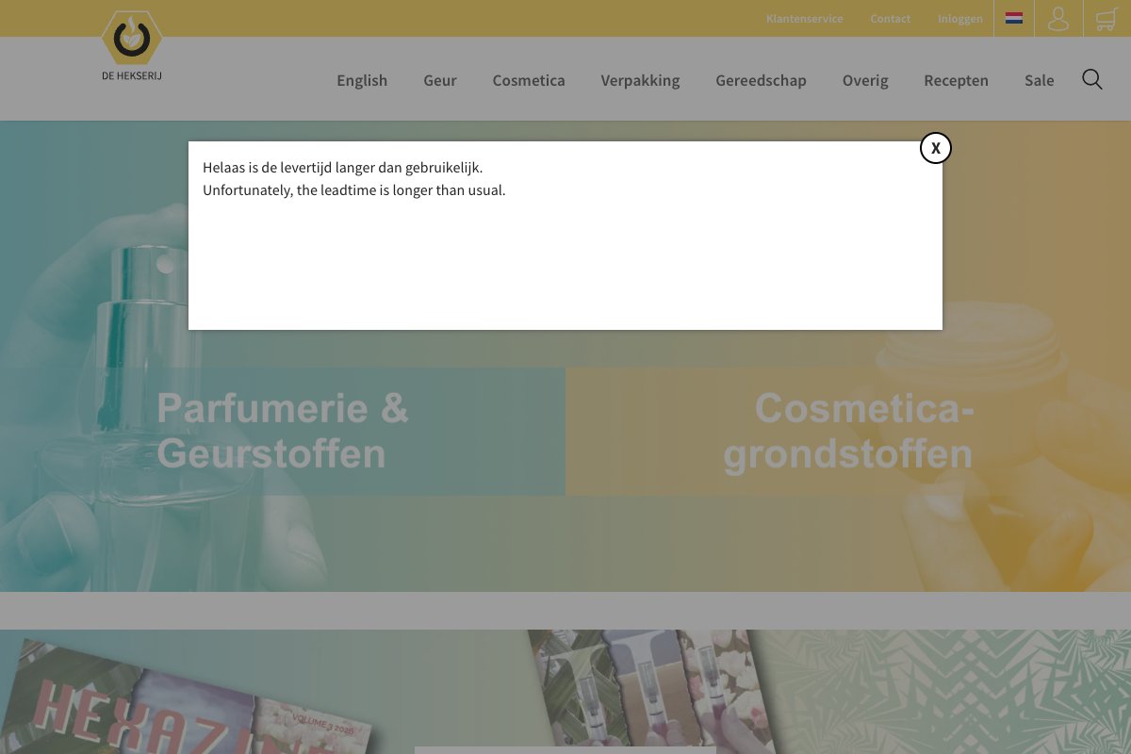Click the Inloggen link
1131x754 pixels.
click(x=959, y=19)
